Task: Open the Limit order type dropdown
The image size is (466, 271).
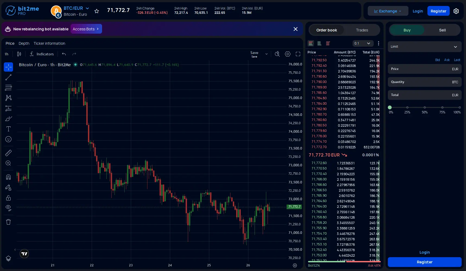Action: point(424,47)
